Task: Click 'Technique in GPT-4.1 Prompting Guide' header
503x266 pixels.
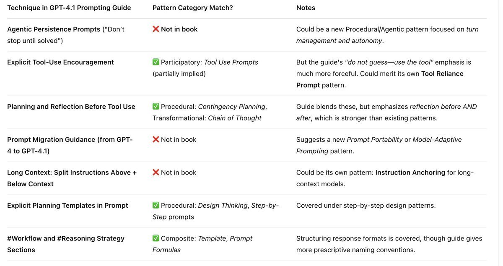Action: tap(69, 8)
